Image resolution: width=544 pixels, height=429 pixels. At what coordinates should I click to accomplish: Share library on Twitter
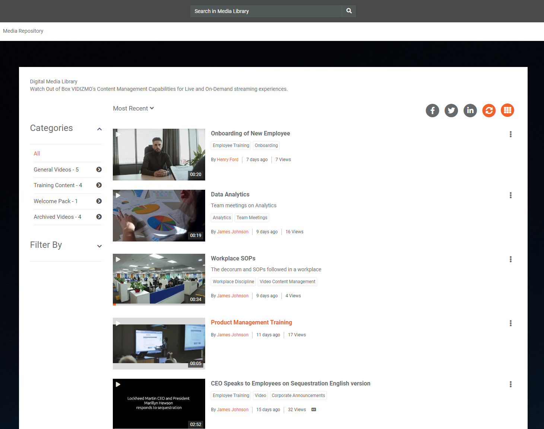point(451,111)
